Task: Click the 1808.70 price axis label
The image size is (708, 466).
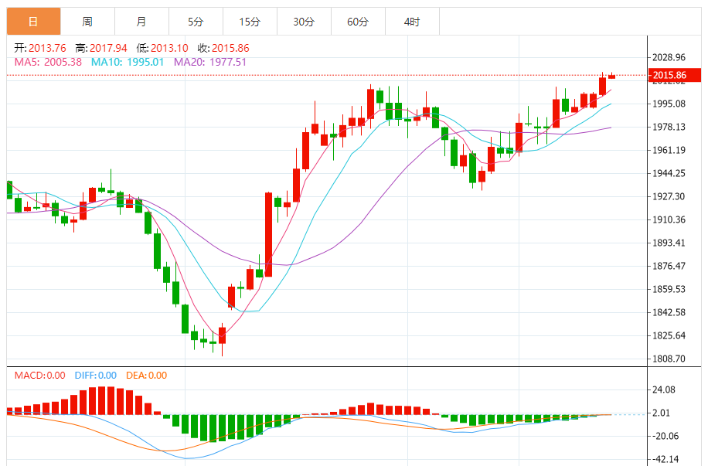Action: pos(669,359)
